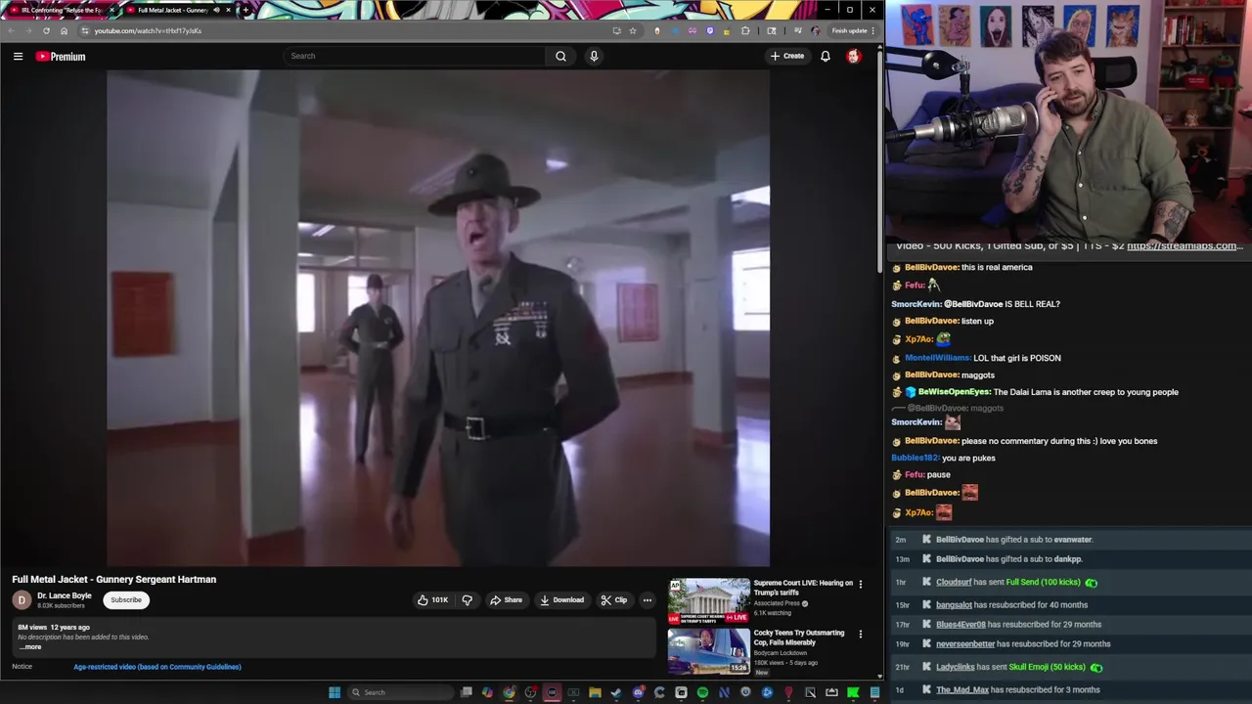Go to browser home page
Image resolution: width=1252 pixels, height=704 pixels.
click(x=64, y=30)
